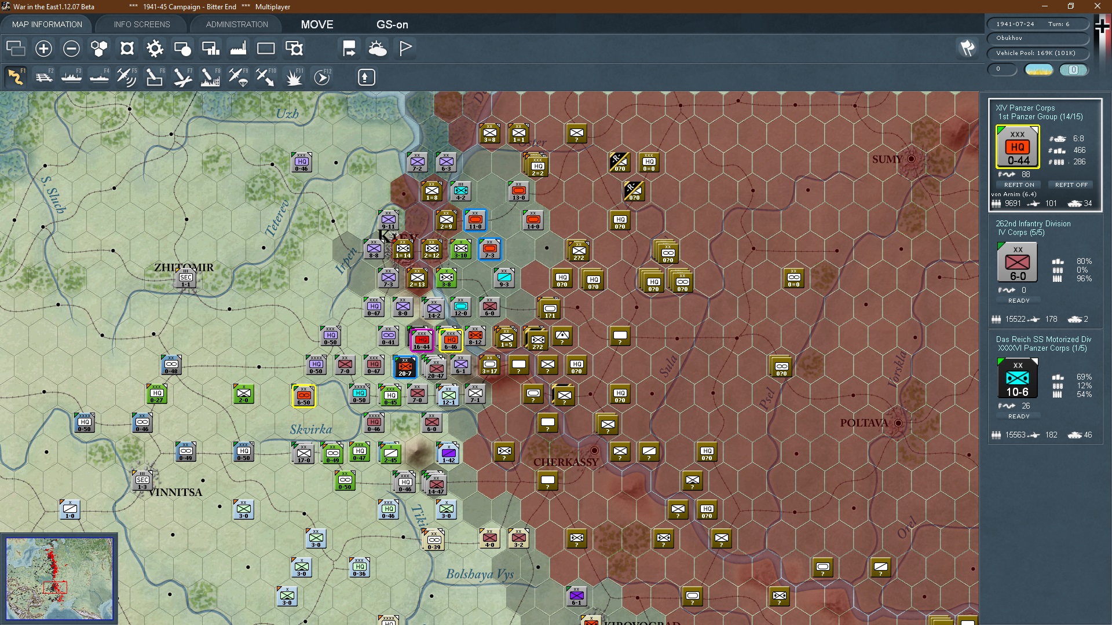This screenshot has height=625, width=1112.
Task: Toggle the factory display icon
Action: coord(238,49)
